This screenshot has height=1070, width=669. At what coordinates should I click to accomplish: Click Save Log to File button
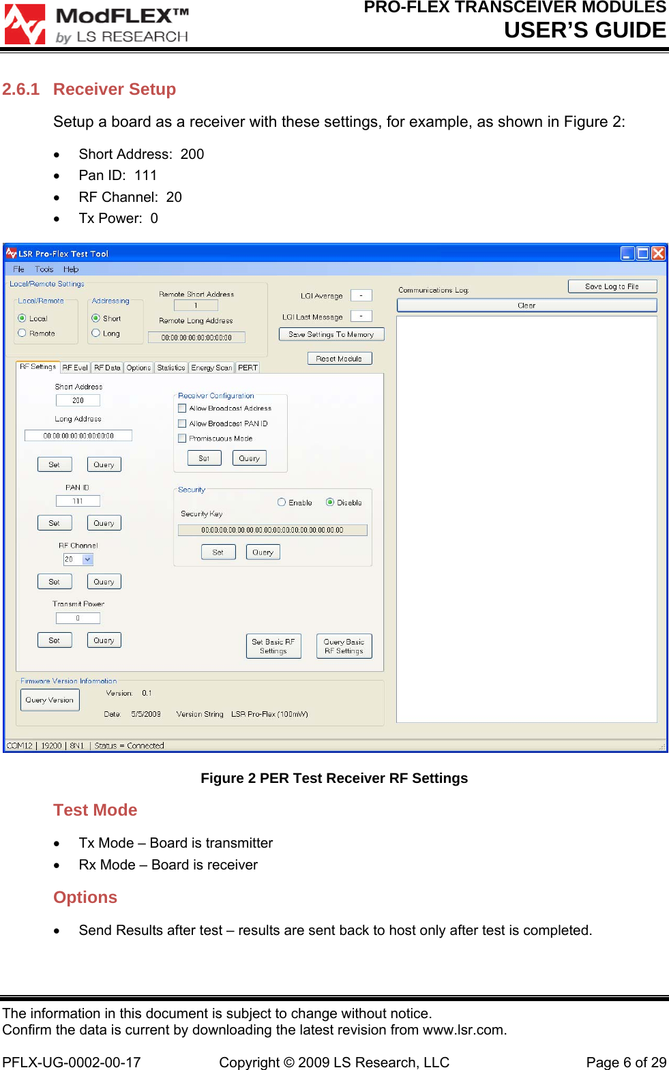coord(612,286)
